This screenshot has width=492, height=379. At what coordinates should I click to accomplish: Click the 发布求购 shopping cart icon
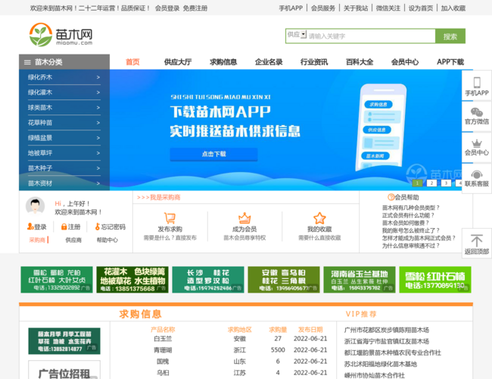(x=170, y=218)
